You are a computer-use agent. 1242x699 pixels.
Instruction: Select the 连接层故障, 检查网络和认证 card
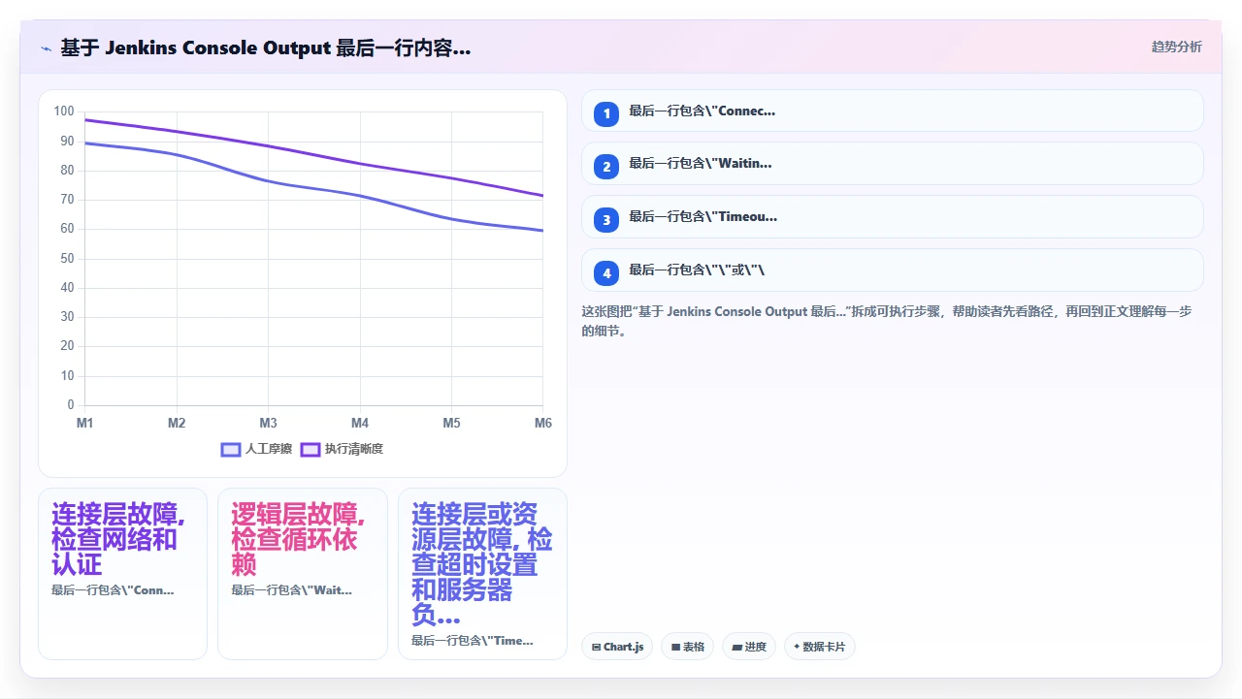122,574
